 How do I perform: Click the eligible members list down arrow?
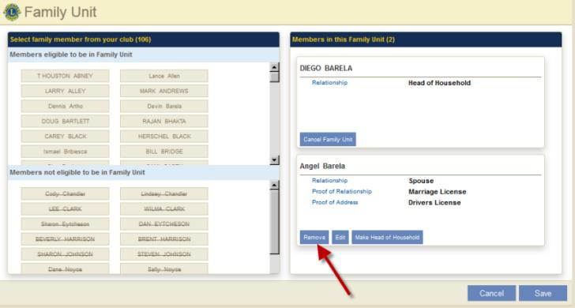coord(274,160)
